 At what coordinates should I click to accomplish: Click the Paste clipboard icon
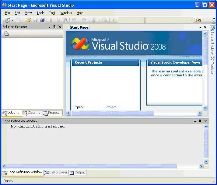(65, 20)
